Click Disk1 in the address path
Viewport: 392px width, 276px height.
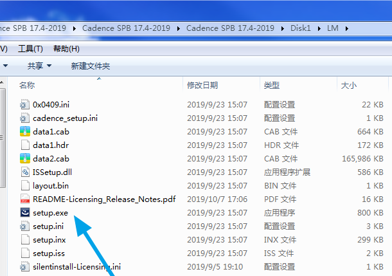[x=301, y=28]
